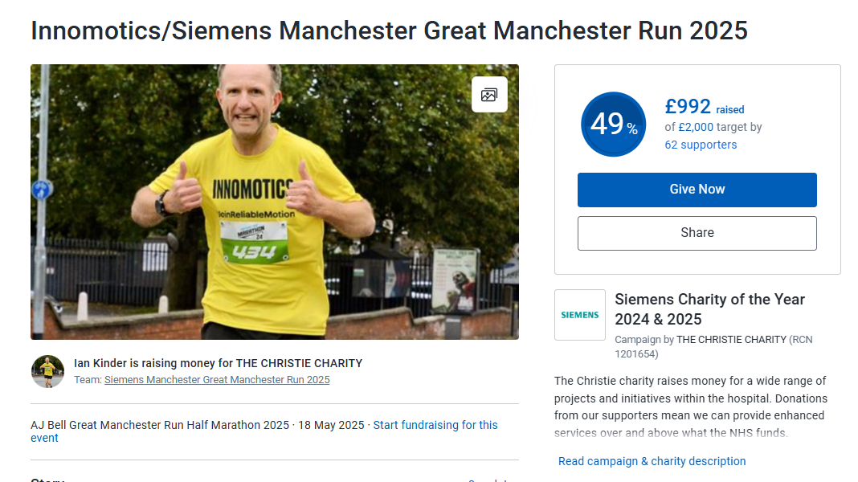Click THE CHRISTIE CHARITY campaign name
This screenshot has height=482, width=858.
click(x=731, y=340)
